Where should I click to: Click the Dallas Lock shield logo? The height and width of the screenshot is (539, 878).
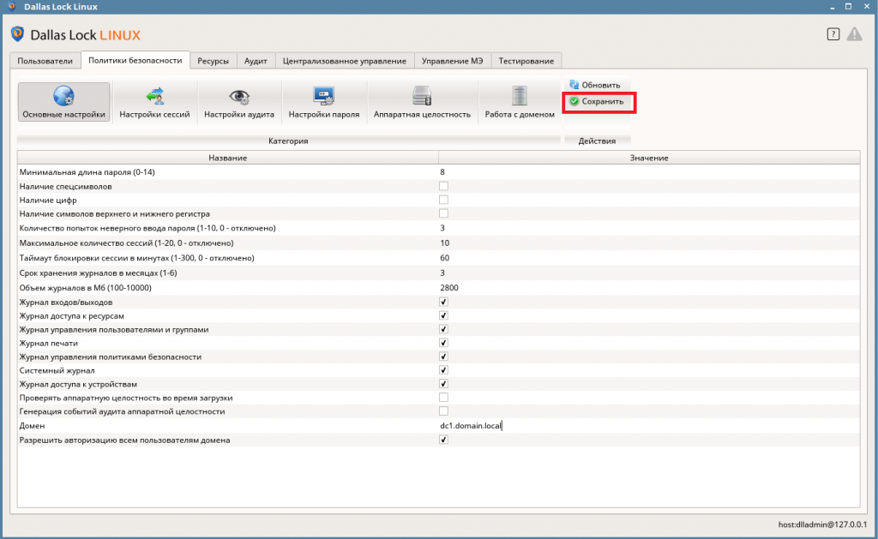[17, 34]
